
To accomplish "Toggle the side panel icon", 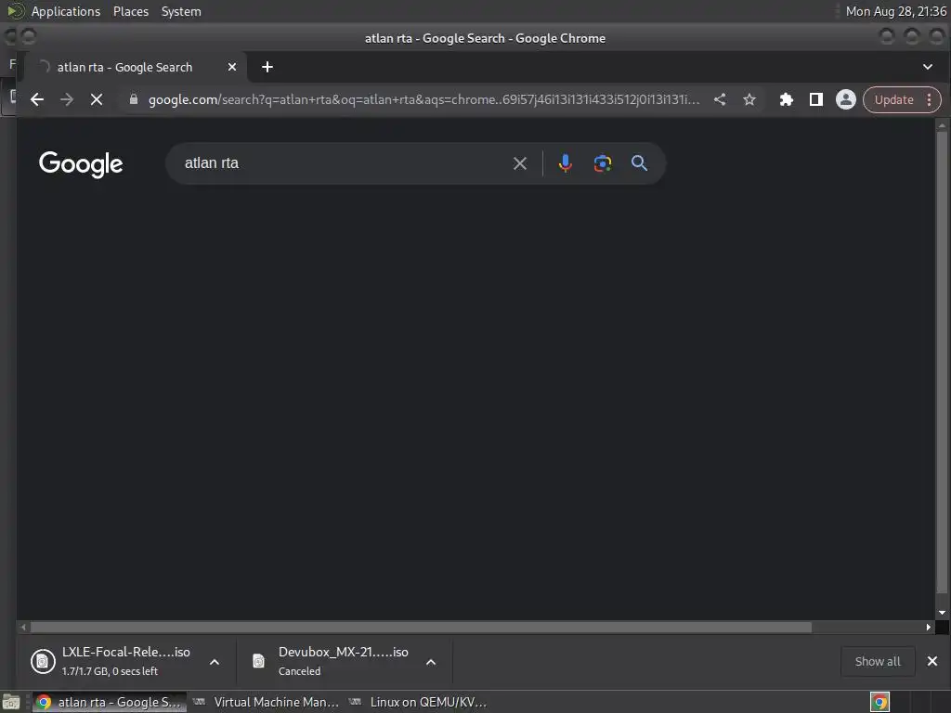I will [816, 99].
